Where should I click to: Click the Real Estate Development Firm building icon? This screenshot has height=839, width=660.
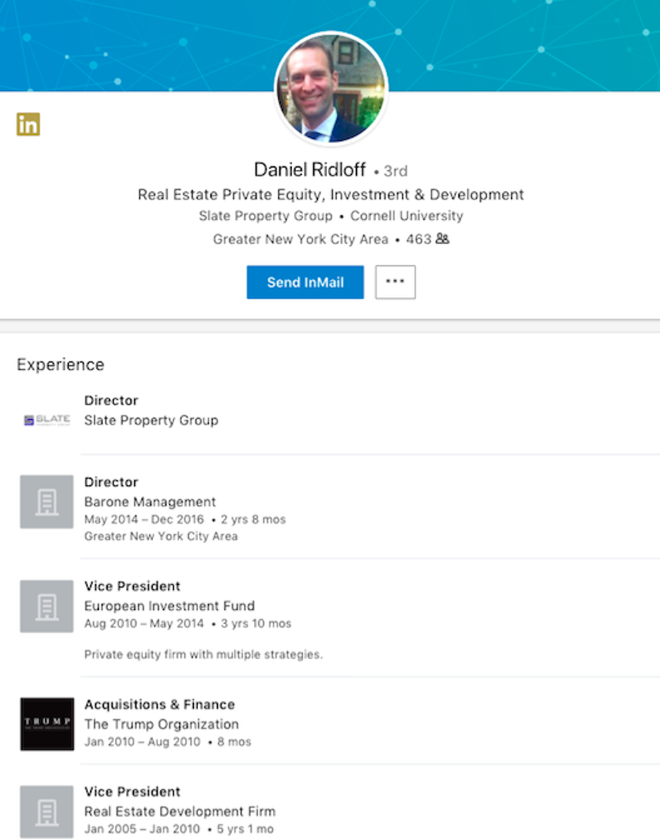click(46, 811)
